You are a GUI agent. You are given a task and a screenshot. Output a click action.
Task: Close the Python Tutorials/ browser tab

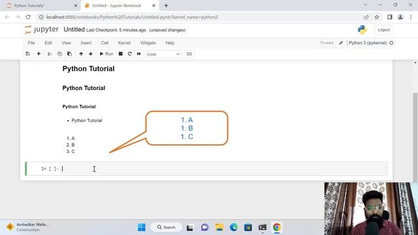(76, 6)
